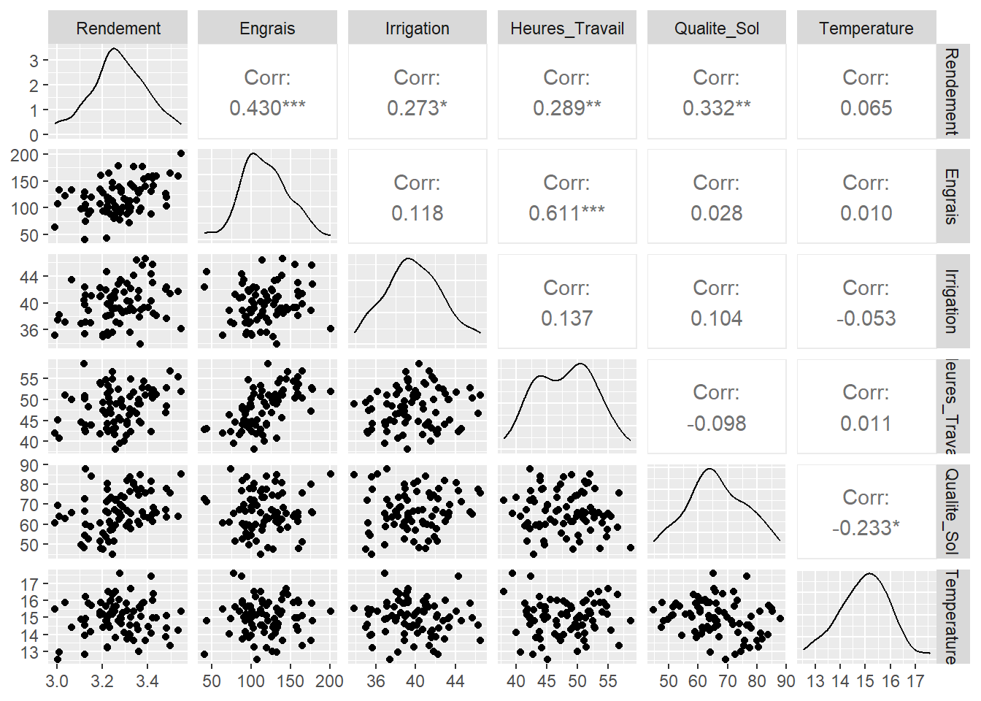Select the Qualite_Sol column header strip
The image size is (981, 701).
[x=717, y=28]
